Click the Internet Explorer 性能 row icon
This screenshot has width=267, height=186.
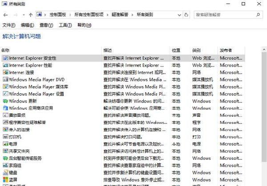pos(5,65)
